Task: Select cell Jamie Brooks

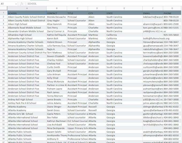Action: (57, 100)
